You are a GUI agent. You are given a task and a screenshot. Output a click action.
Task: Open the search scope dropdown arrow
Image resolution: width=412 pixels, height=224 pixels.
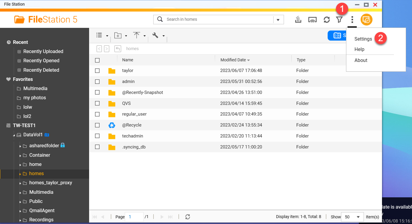pos(278,19)
